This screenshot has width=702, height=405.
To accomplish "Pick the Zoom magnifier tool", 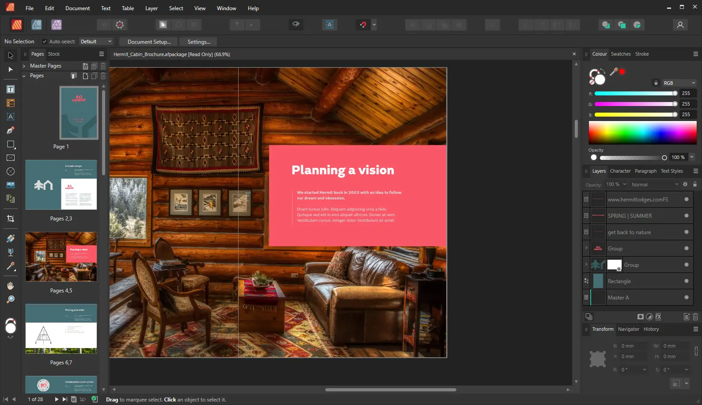I will pyautogui.click(x=11, y=299).
